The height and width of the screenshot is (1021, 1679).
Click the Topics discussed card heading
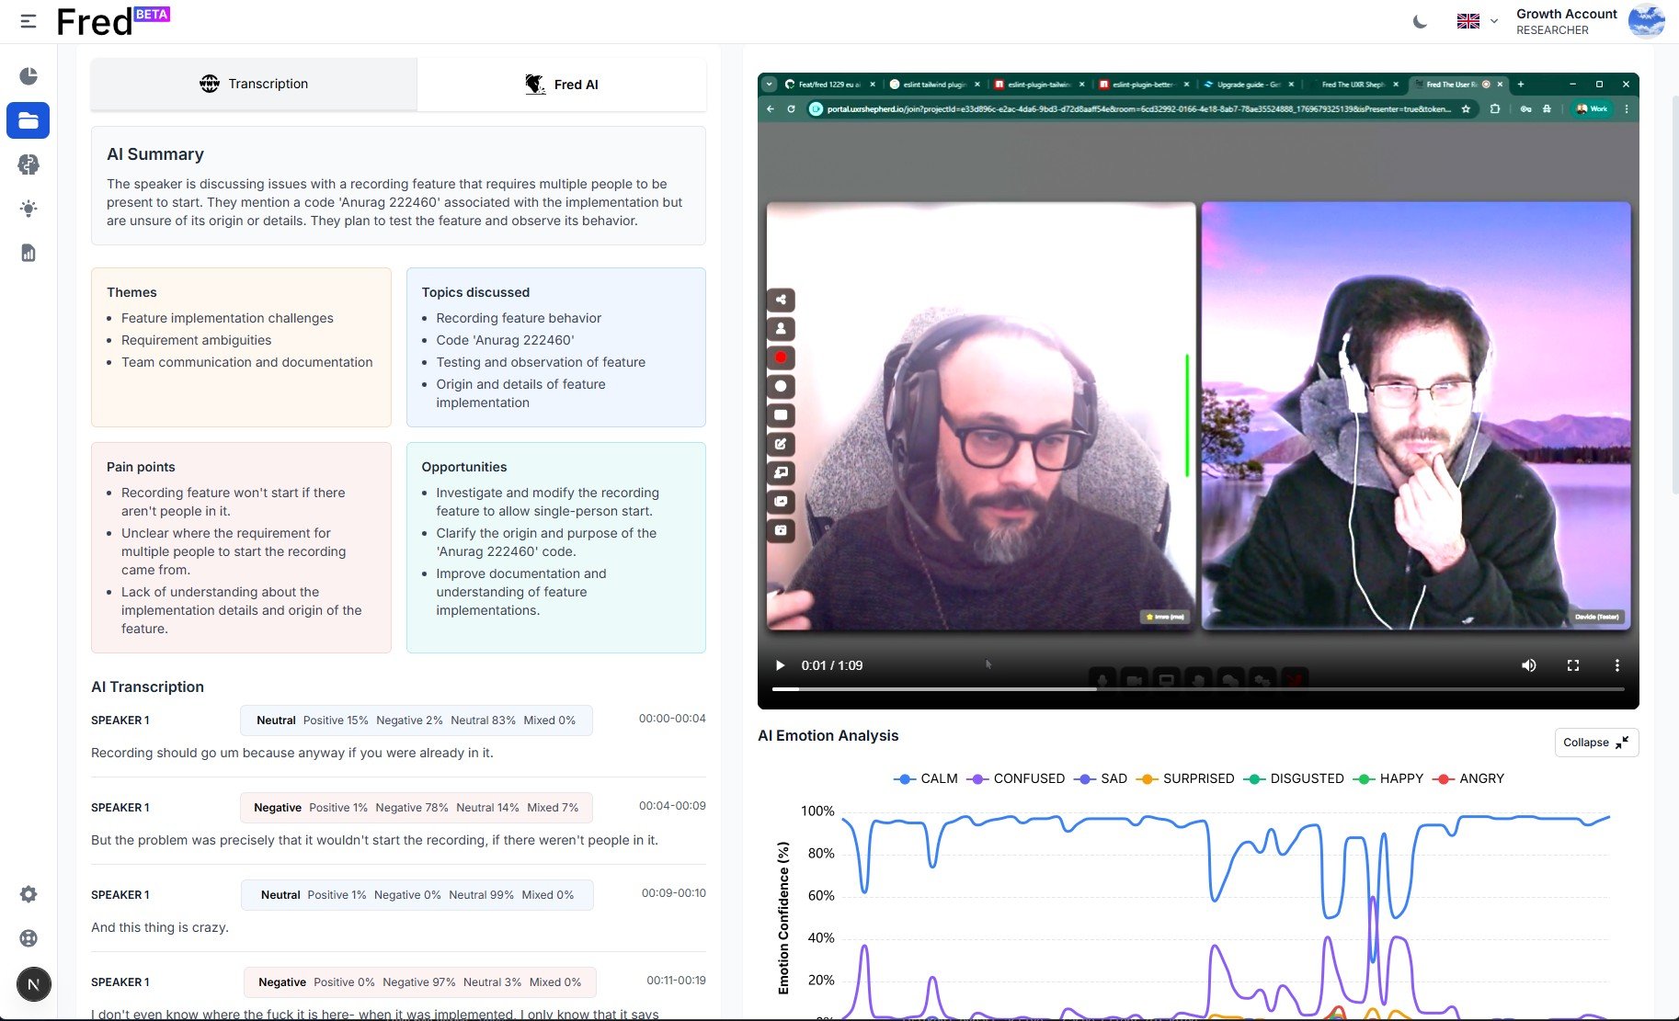(x=475, y=292)
